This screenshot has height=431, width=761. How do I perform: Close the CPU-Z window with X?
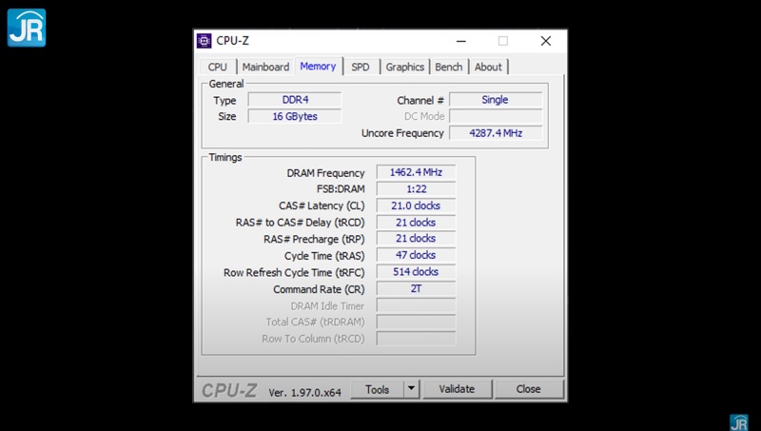pyautogui.click(x=545, y=41)
